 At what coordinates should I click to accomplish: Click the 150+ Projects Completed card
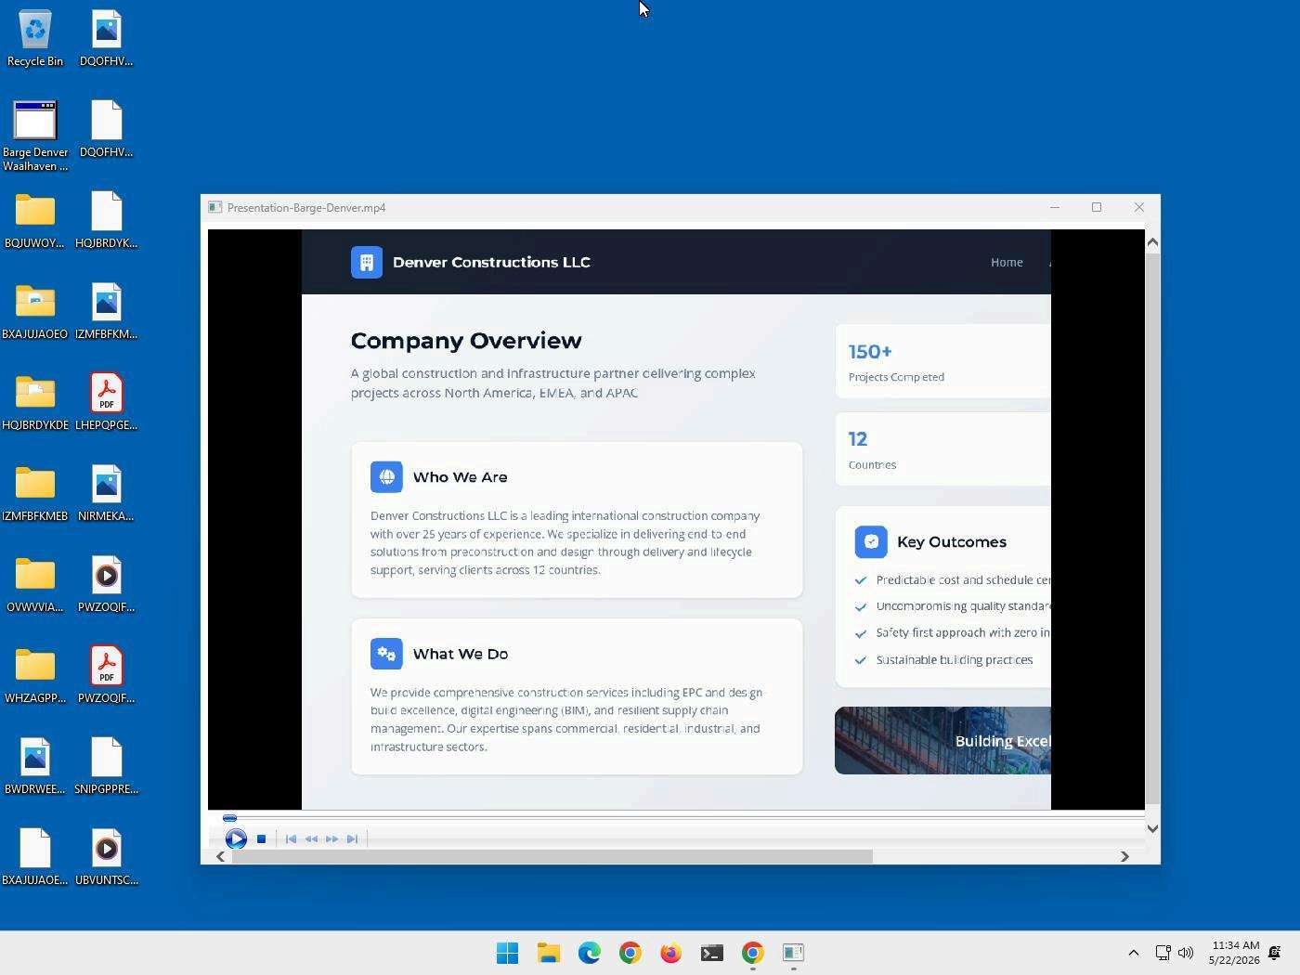(942, 361)
